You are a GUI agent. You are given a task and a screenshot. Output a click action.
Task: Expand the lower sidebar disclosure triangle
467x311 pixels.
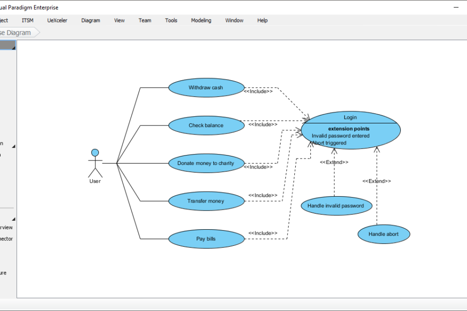14,218
